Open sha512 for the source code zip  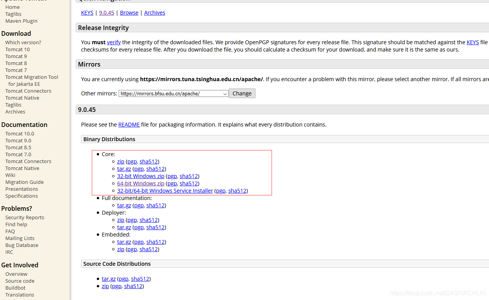click(x=133, y=286)
